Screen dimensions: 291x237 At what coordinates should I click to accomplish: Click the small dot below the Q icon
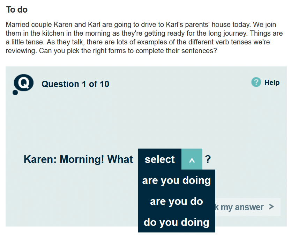coord(15,93)
